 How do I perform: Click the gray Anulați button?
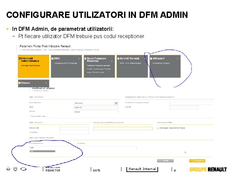coord(165,161)
